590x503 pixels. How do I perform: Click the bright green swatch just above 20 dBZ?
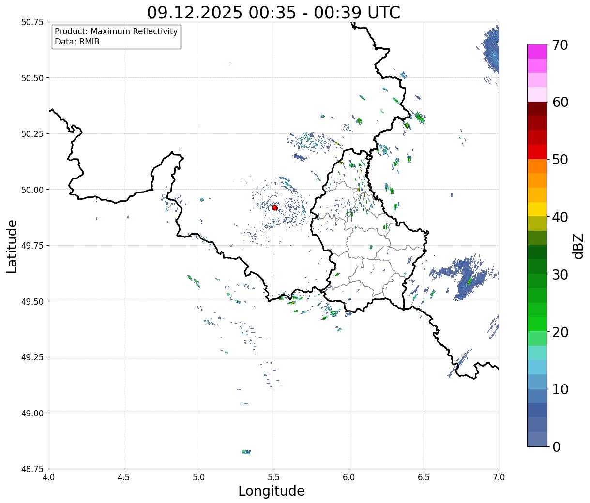[x=537, y=324]
